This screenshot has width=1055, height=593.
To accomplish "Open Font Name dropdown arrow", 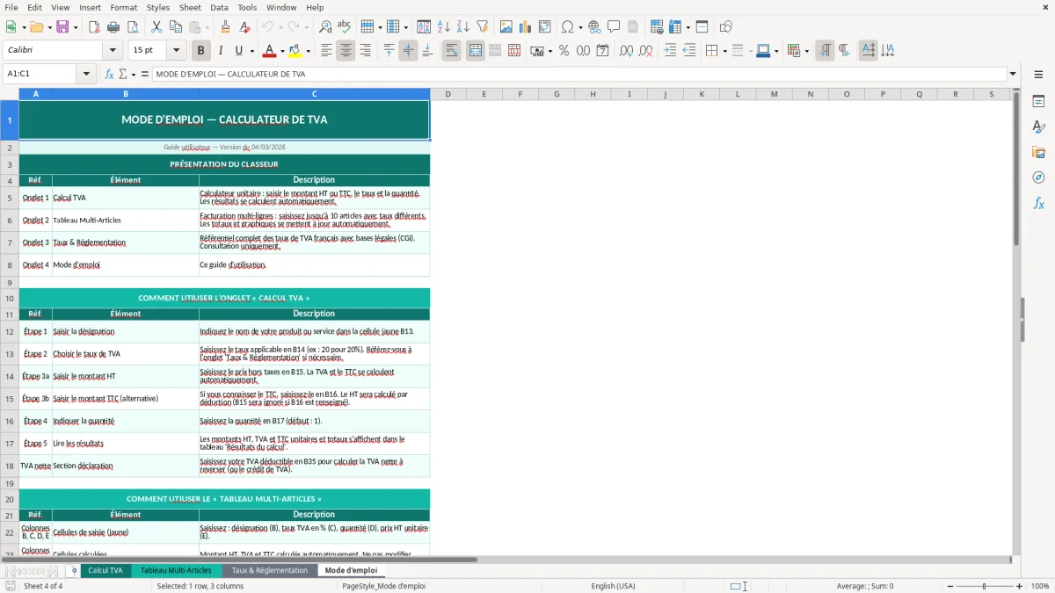I will click(113, 51).
